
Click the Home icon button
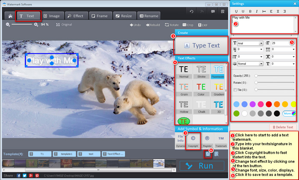[x=9, y=16]
